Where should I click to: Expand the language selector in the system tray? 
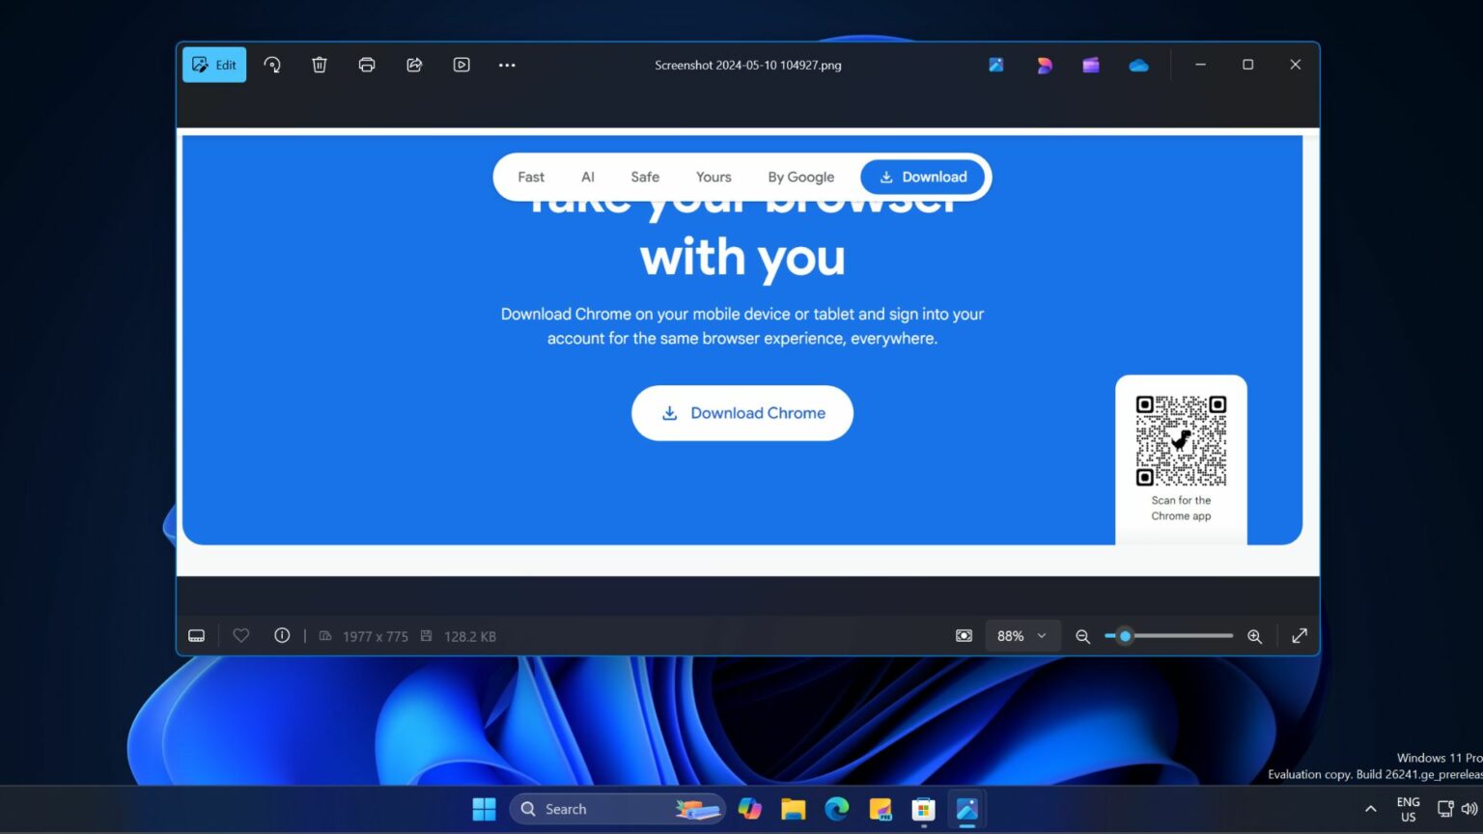(x=1408, y=808)
